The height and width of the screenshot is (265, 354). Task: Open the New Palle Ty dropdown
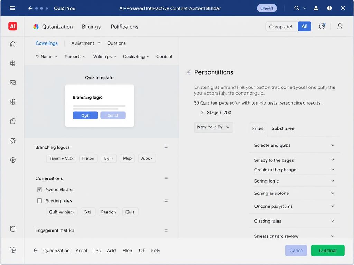[213, 127]
